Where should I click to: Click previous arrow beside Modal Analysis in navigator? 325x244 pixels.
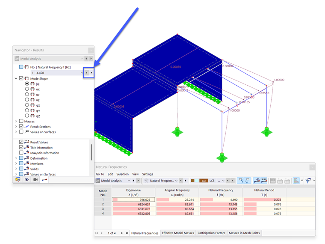point(86,59)
